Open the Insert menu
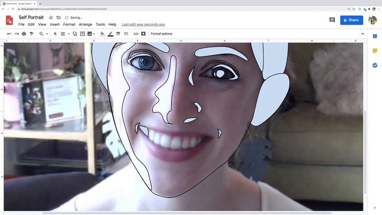The width and height of the screenshot is (382, 215). click(54, 24)
